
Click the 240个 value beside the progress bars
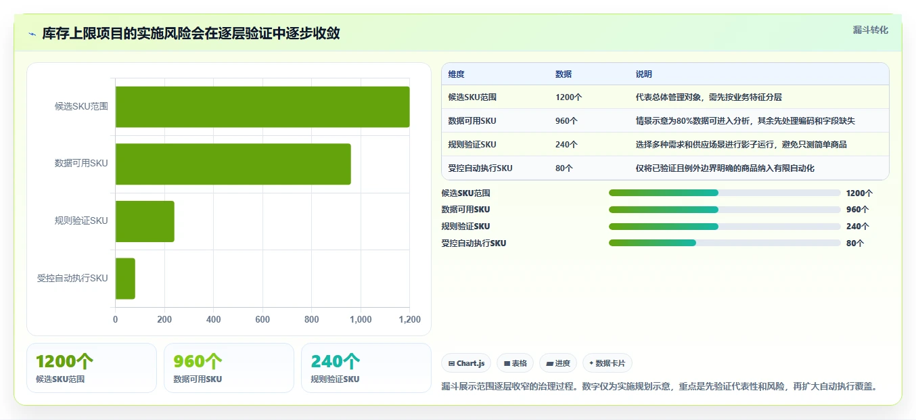[858, 227]
